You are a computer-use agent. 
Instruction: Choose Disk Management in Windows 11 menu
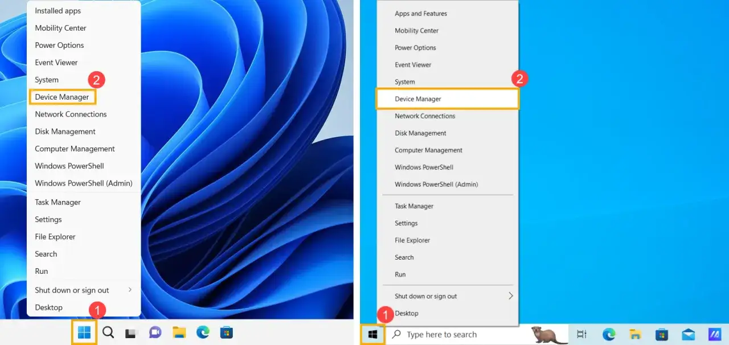84,132
